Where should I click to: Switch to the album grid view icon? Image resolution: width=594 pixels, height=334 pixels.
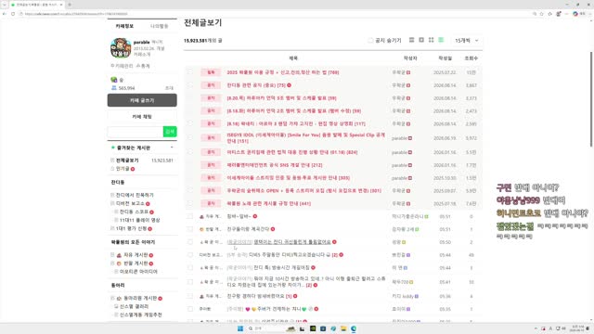431,40
